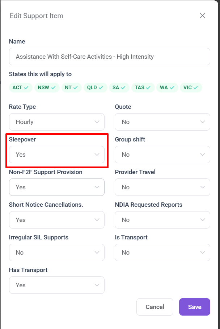Image resolution: width=220 pixels, height=329 pixels.
Task: Deselect the NSW state chip
Action: pyautogui.click(x=47, y=87)
